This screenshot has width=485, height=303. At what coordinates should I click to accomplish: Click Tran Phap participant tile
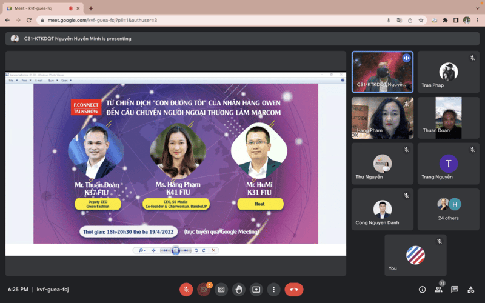click(449, 72)
